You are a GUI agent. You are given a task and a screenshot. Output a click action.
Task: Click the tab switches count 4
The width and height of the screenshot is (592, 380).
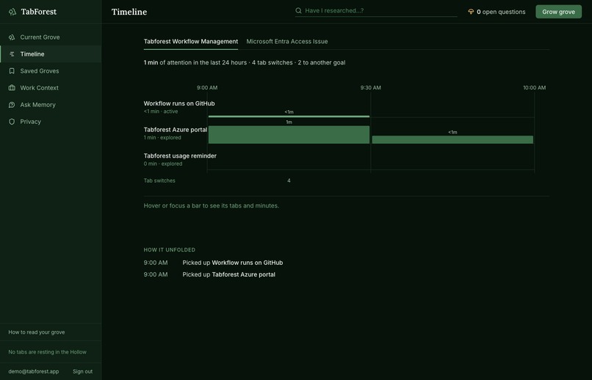pos(289,180)
